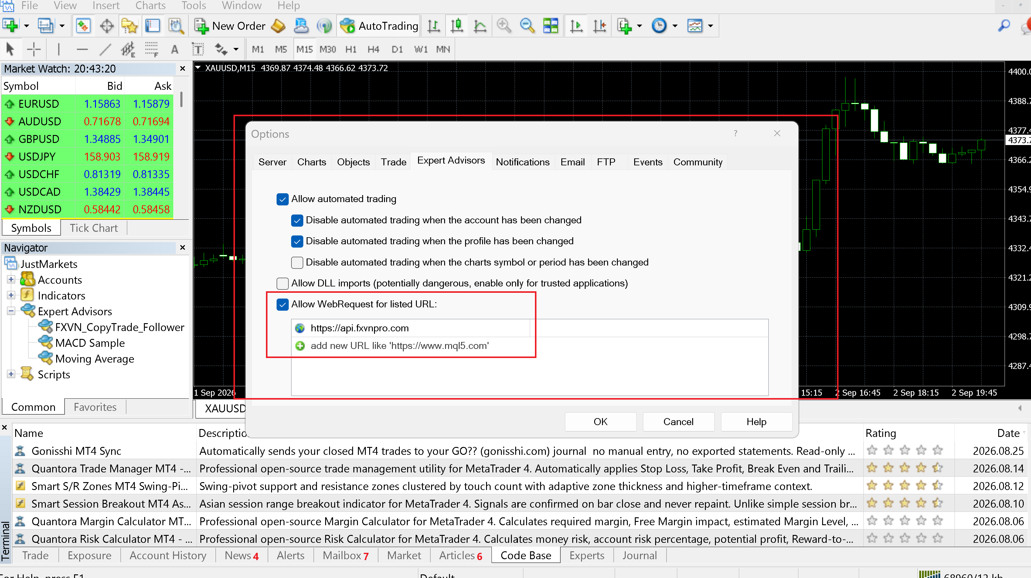Click the New Order toolbar button
This screenshot has height=578, width=1031.
(229, 26)
